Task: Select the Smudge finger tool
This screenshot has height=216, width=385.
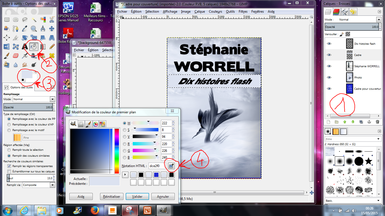Action: point(25,64)
